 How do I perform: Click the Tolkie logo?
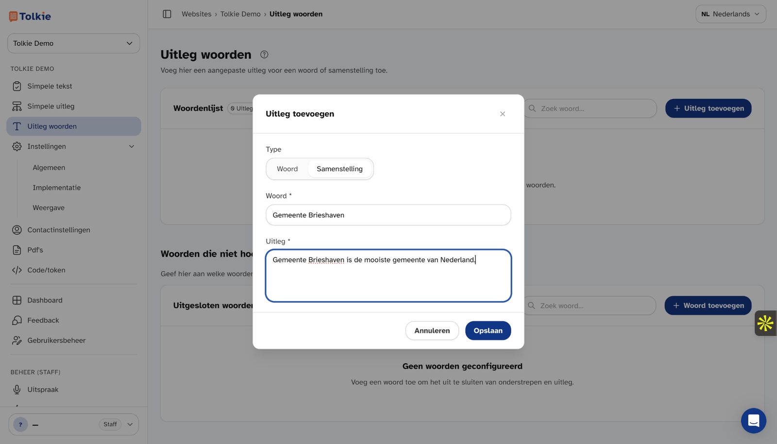click(x=30, y=17)
